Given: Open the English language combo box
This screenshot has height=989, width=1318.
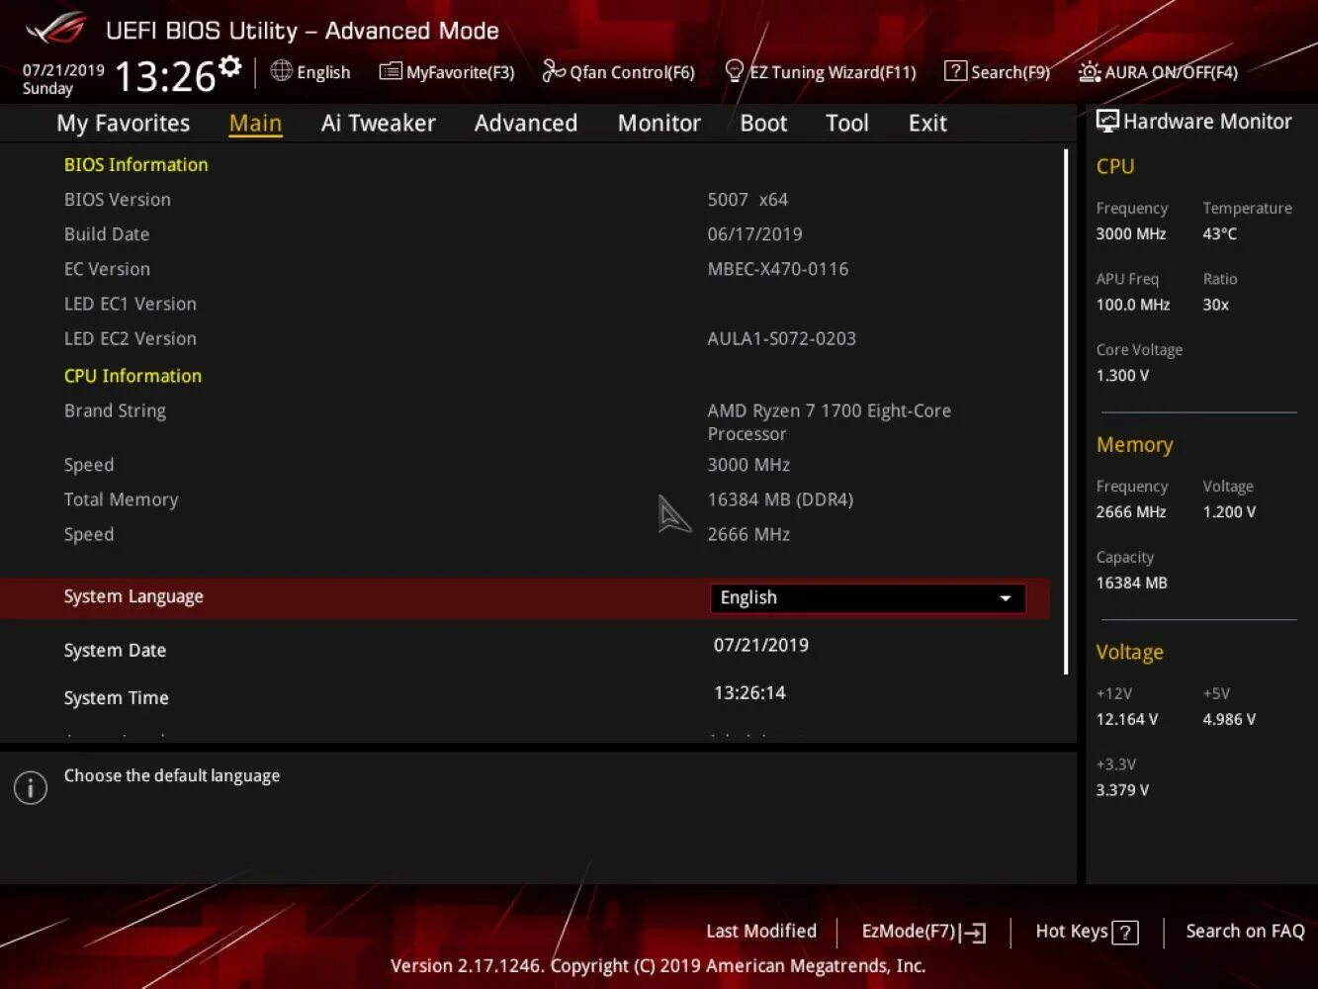Looking at the screenshot, I should pos(867,598).
